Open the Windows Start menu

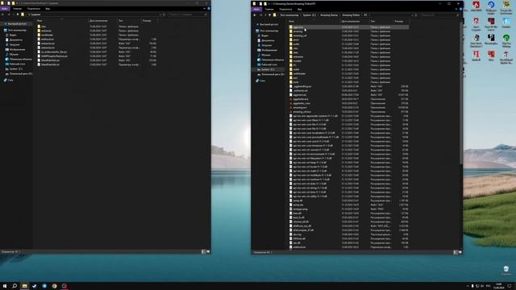5,286
